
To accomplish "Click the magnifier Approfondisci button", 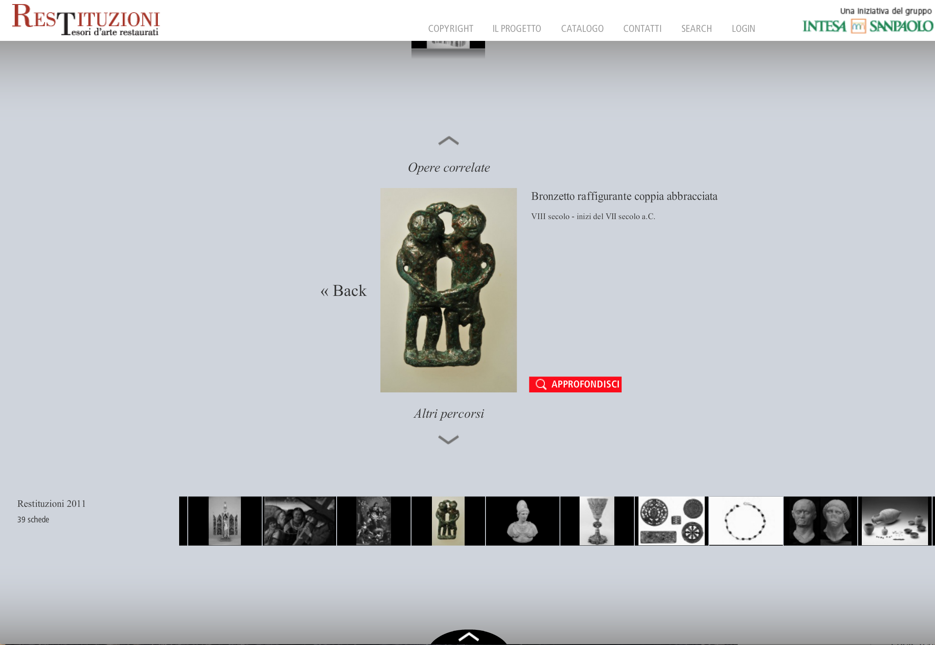I will tap(575, 384).
